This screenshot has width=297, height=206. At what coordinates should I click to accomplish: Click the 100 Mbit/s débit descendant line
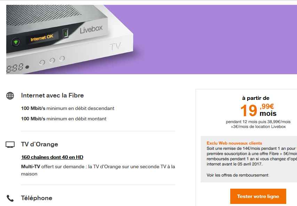click(67, 109)
